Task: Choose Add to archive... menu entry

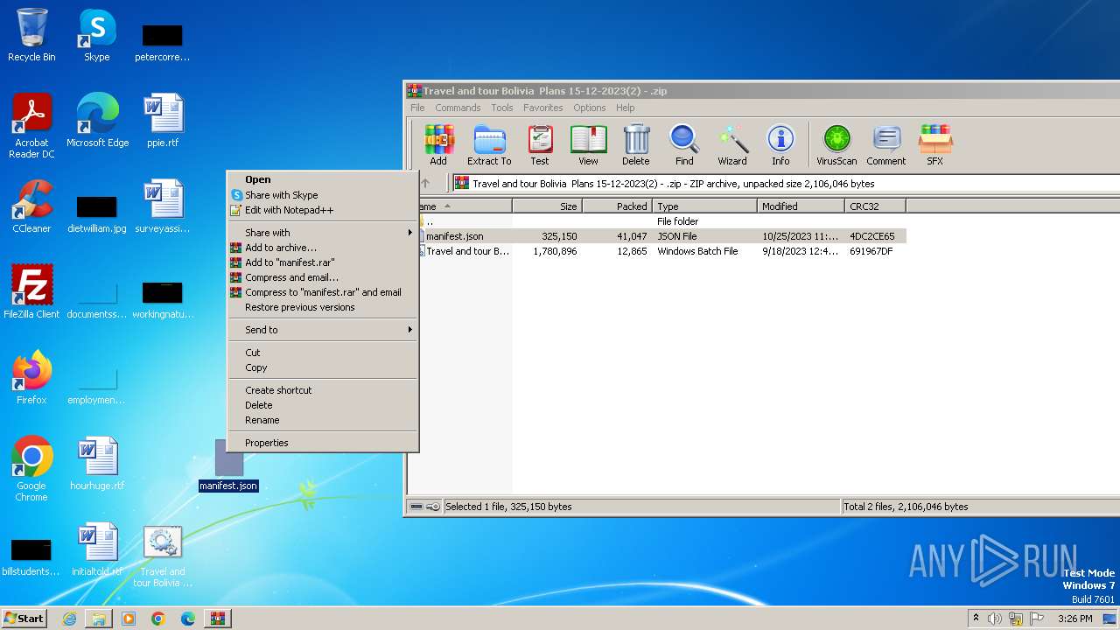Action: [323, 248]
